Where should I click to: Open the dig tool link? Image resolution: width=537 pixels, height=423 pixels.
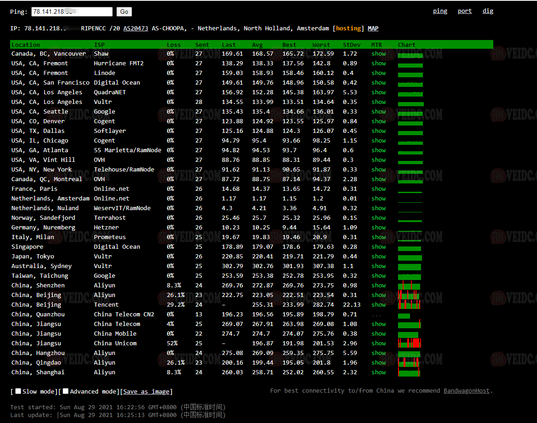coord(488,11)
